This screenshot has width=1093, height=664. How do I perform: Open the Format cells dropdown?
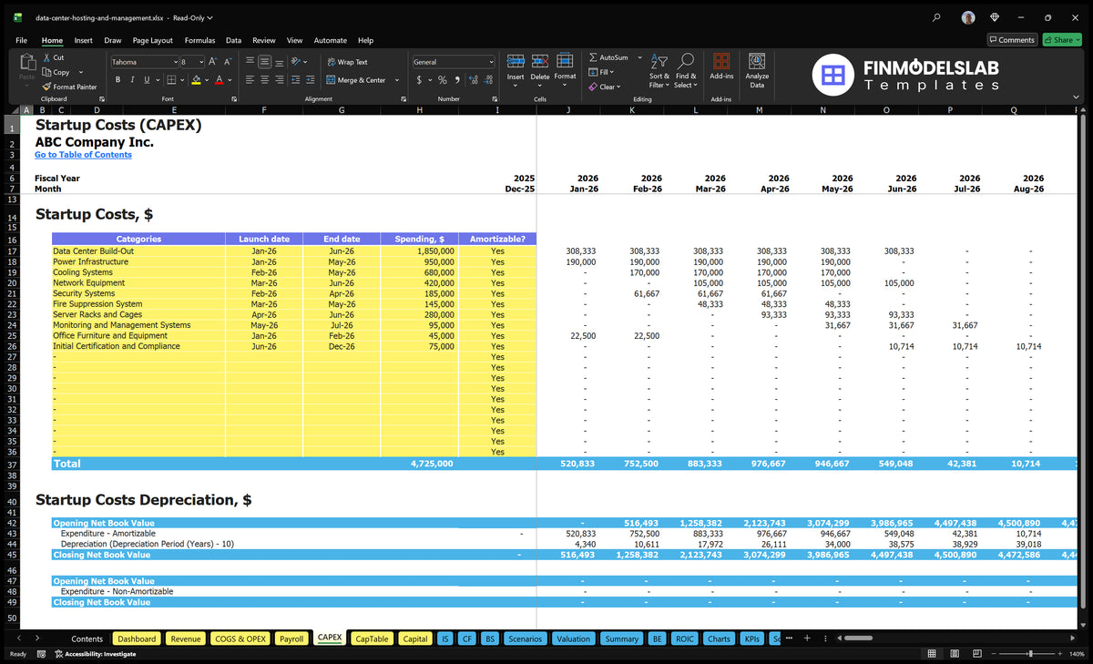coord(565,86)
